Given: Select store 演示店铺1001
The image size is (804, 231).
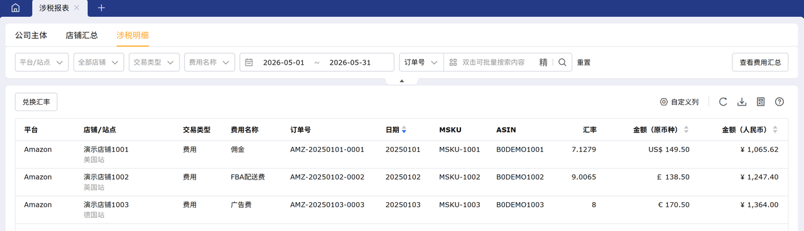Looking at the screenshot, I should 106,149.
